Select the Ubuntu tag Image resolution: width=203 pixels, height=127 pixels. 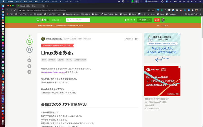coord(61,60)
